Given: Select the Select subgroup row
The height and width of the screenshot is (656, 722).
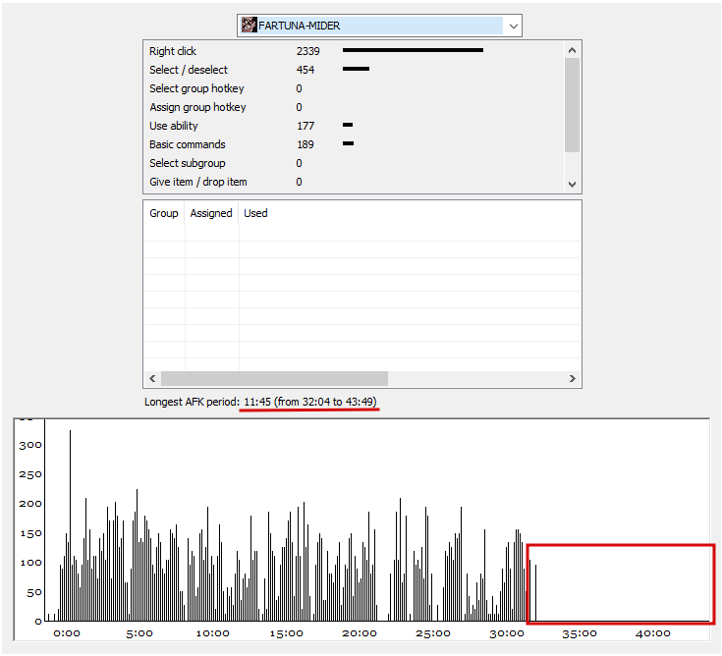Looking at the screenshot, I should click(354, 163).
